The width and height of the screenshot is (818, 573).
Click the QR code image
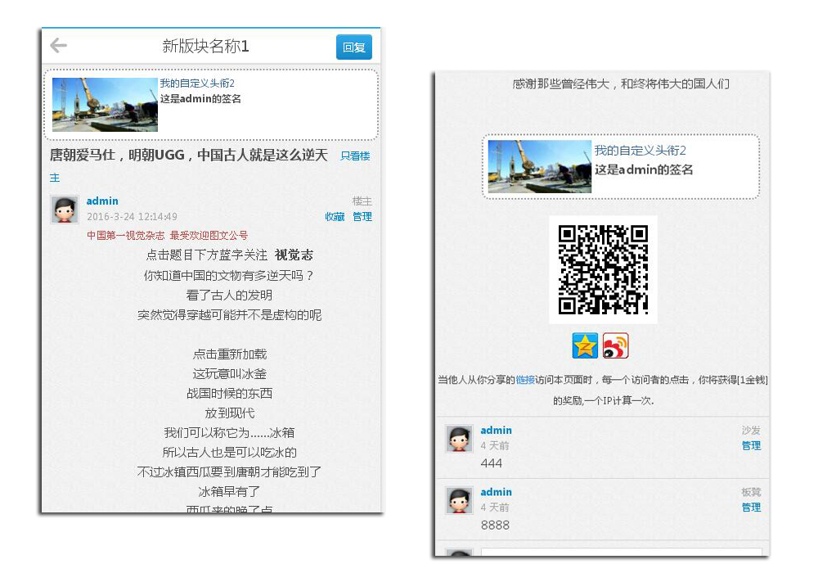coord(603,270)
